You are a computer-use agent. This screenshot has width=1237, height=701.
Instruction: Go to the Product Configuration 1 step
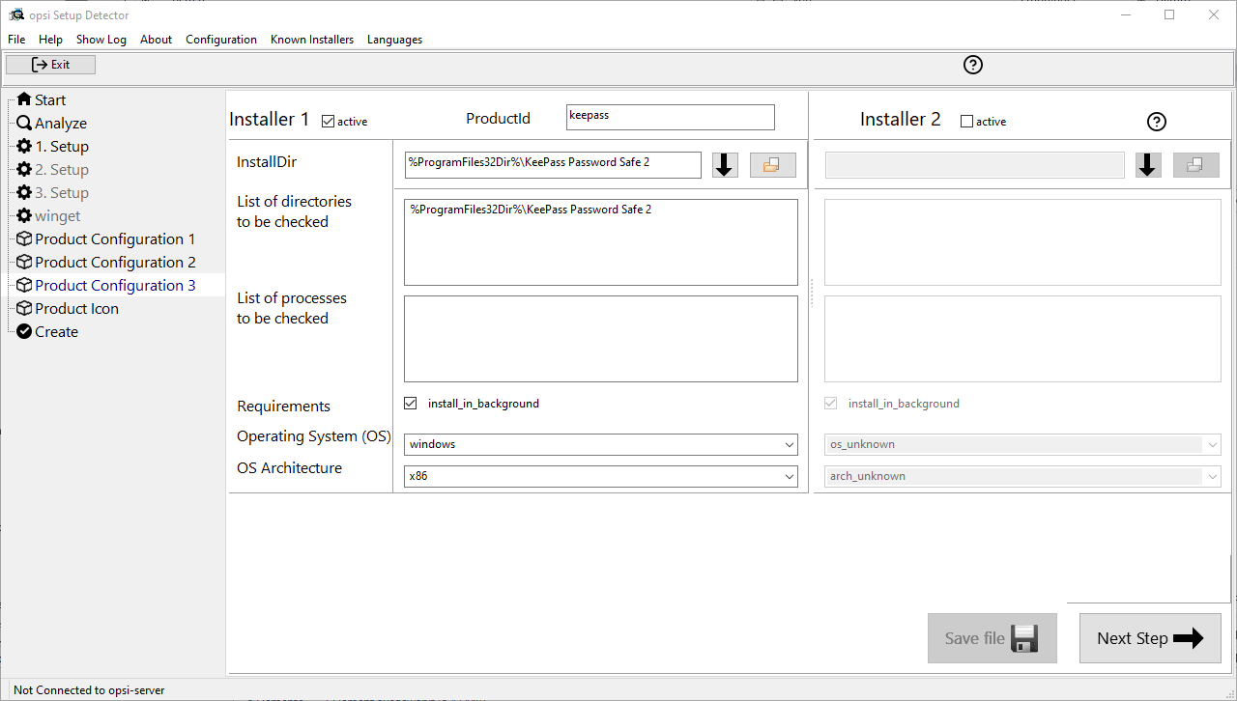pos(115,238)
